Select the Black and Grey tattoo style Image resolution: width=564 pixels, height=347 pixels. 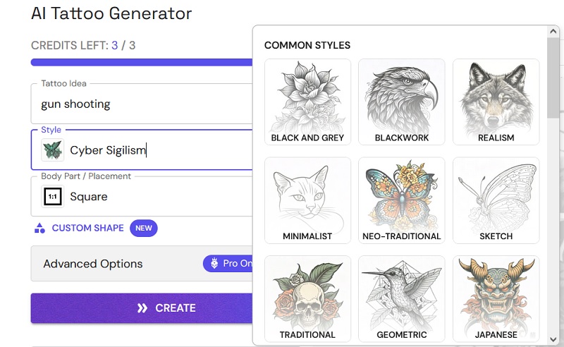(x=307, y=102)
